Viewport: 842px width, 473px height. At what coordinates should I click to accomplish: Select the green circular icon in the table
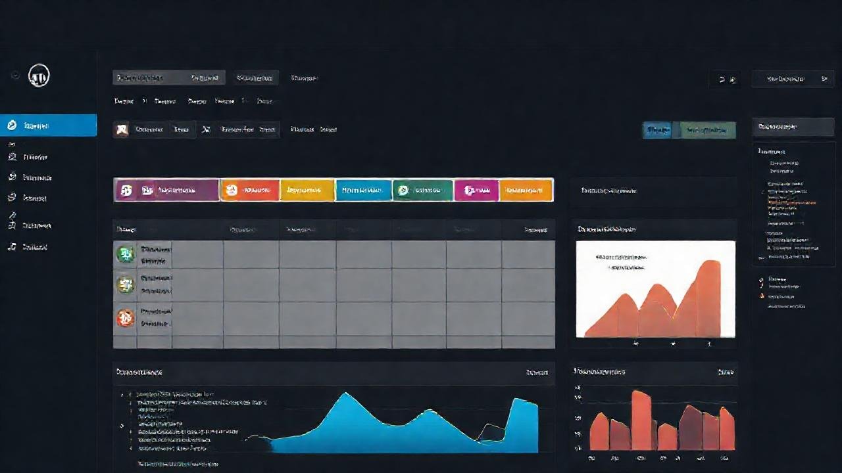click(125, 254)
